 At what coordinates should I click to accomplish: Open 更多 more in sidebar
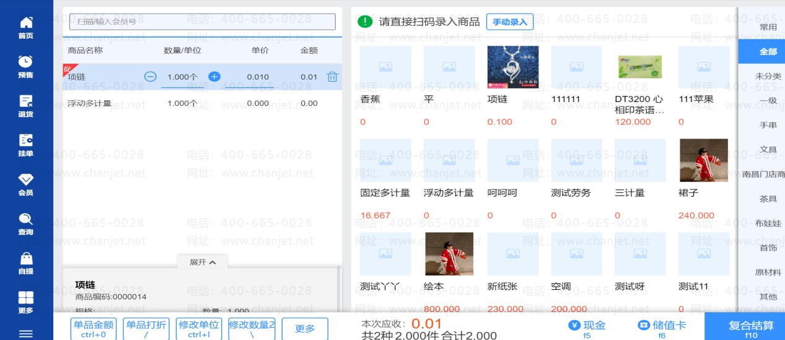[x=26, y=302]
